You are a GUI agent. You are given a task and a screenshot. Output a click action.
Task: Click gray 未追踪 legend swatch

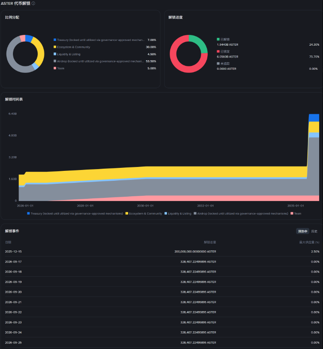click(218, 63)
